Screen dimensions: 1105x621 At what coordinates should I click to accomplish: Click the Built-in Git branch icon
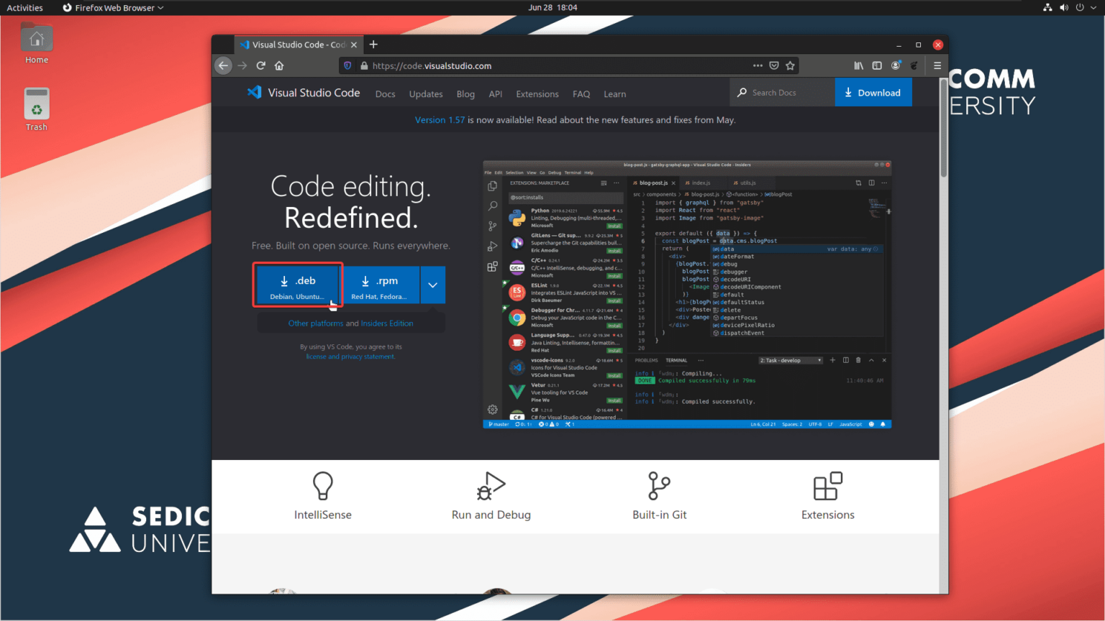659,486
